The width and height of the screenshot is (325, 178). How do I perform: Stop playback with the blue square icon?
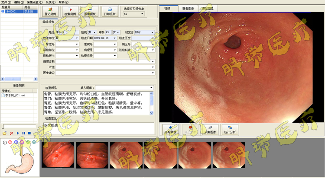click(29, 133)
